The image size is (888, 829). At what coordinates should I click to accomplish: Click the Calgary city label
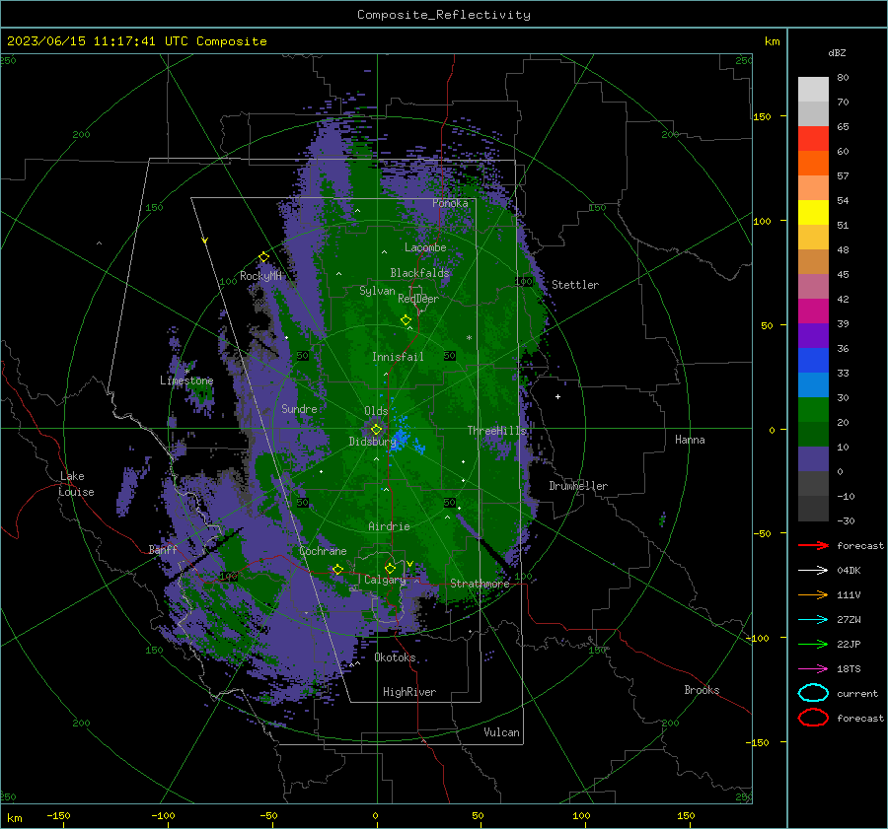385,580
